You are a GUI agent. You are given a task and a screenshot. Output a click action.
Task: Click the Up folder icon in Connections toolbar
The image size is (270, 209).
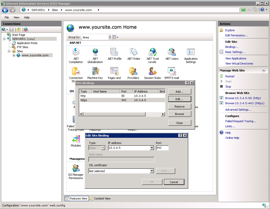(19, 29)
